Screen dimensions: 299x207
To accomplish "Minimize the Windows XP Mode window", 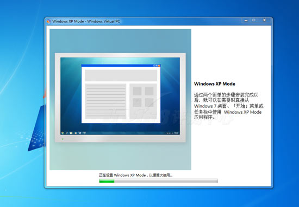I will tap(246, 20).
